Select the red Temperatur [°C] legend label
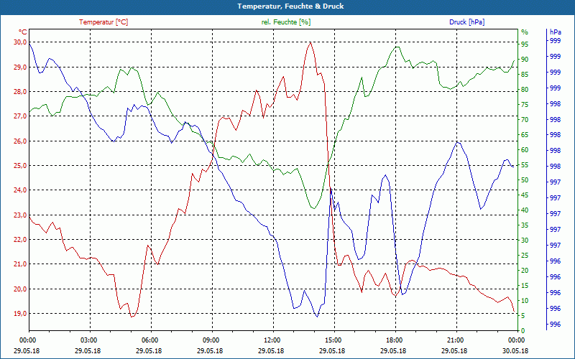The image size is (575, 359). point(103,22)
